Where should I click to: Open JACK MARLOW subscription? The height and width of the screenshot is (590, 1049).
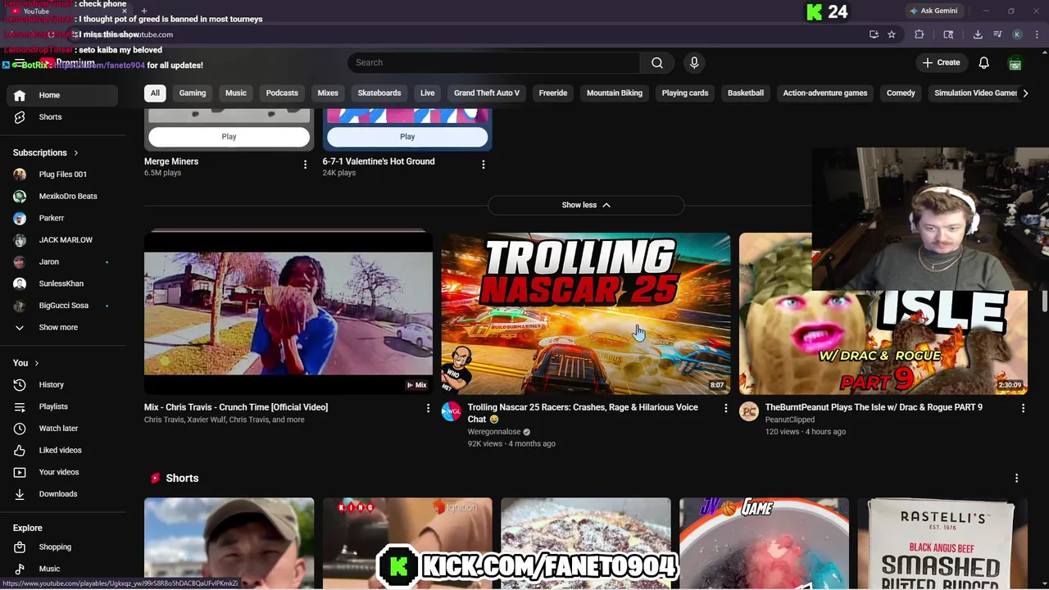coord(62,240)
